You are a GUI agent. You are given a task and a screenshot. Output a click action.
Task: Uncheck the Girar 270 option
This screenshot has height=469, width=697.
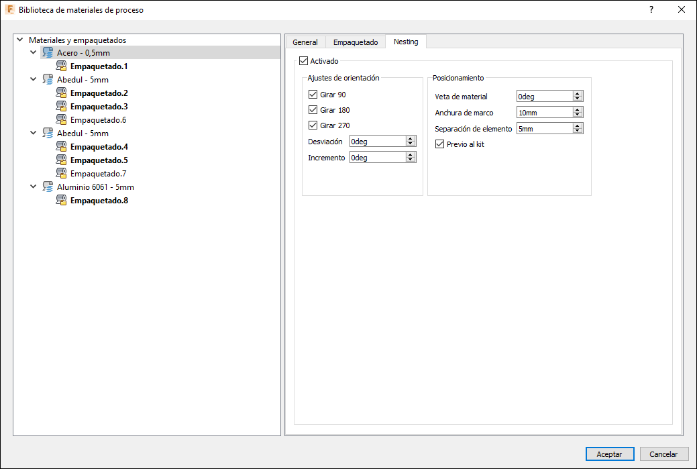pyautogui.click(x=313, y=125)
